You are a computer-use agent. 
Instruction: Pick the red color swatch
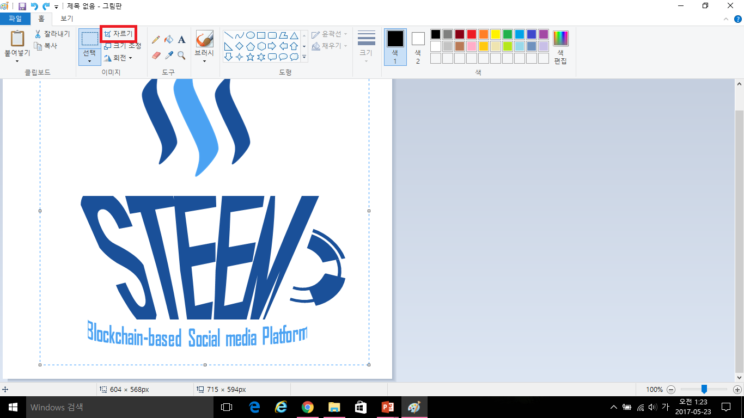tap(472, 34)
